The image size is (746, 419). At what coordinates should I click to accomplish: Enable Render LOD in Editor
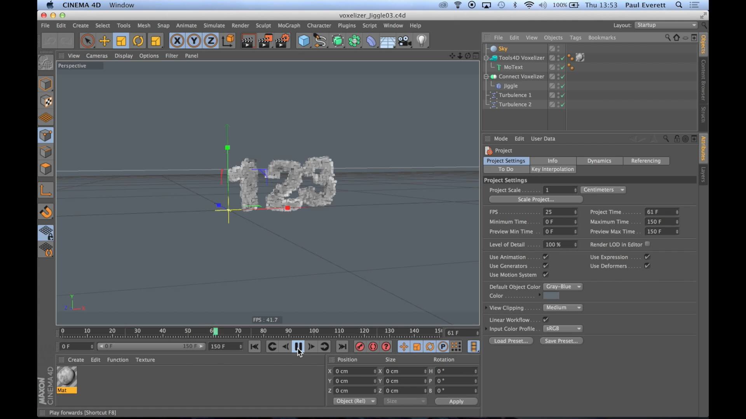647,244
